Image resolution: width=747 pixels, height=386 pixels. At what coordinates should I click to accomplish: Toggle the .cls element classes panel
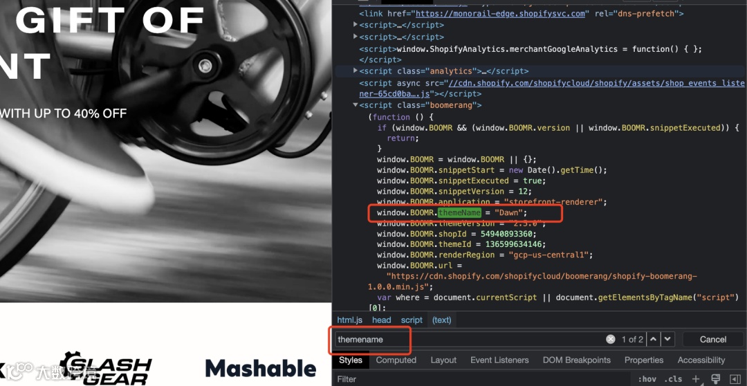tap(673, 379)
